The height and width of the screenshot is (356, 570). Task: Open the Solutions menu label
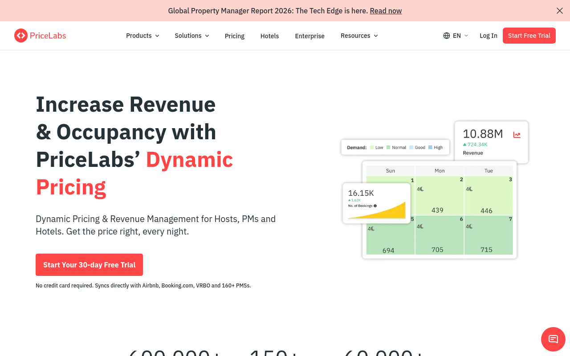(x=188, y=36)
